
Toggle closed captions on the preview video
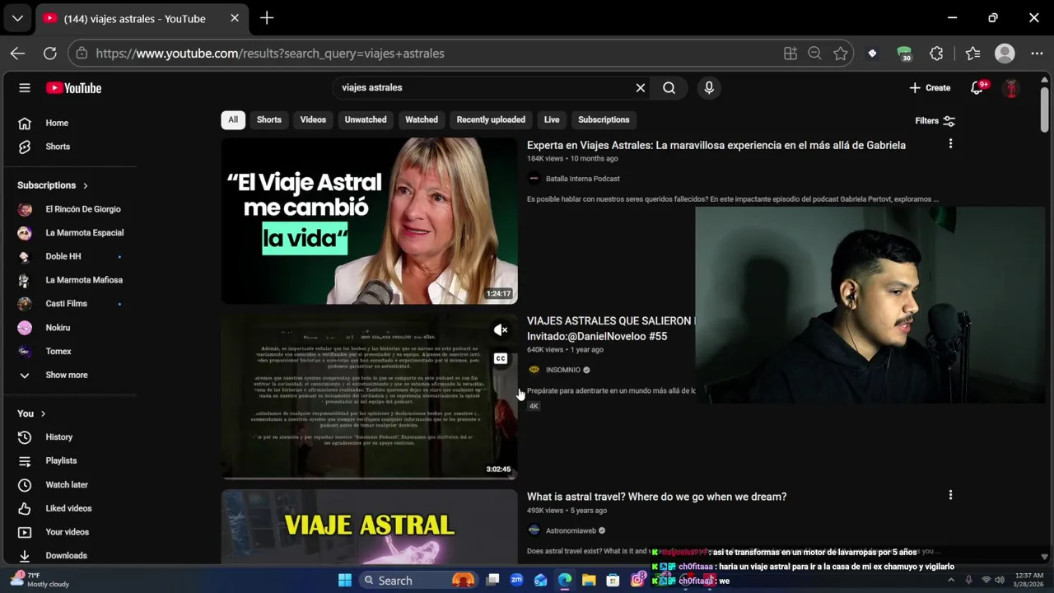(500, 358)
